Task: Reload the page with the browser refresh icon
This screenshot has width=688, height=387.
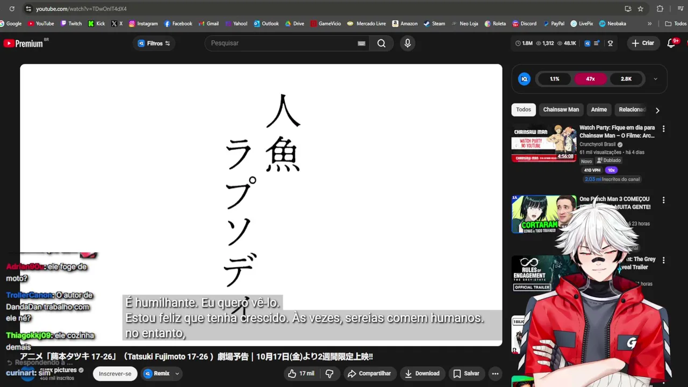Action: click(x=12, y=9)
